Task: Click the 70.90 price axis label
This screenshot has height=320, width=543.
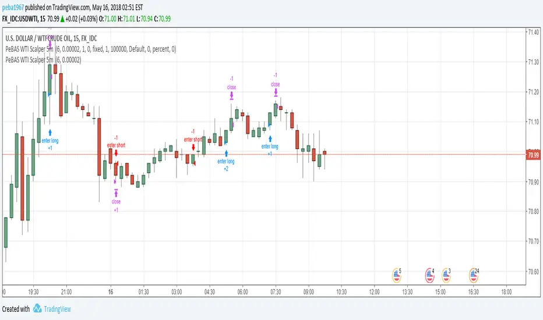Action: pyautogui.click(x=533, y=182)
